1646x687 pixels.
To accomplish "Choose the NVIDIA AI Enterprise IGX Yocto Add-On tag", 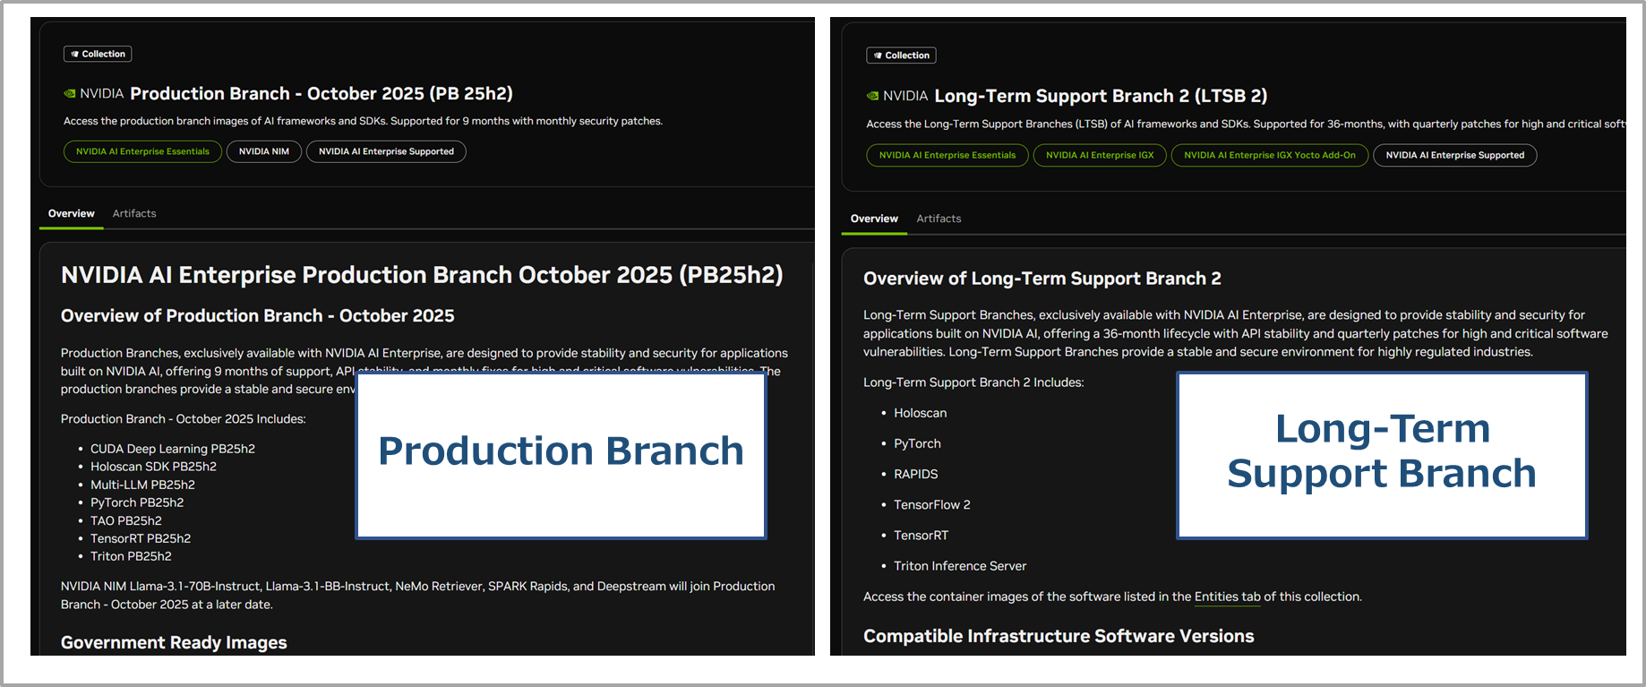I will tap(1269, 156).
